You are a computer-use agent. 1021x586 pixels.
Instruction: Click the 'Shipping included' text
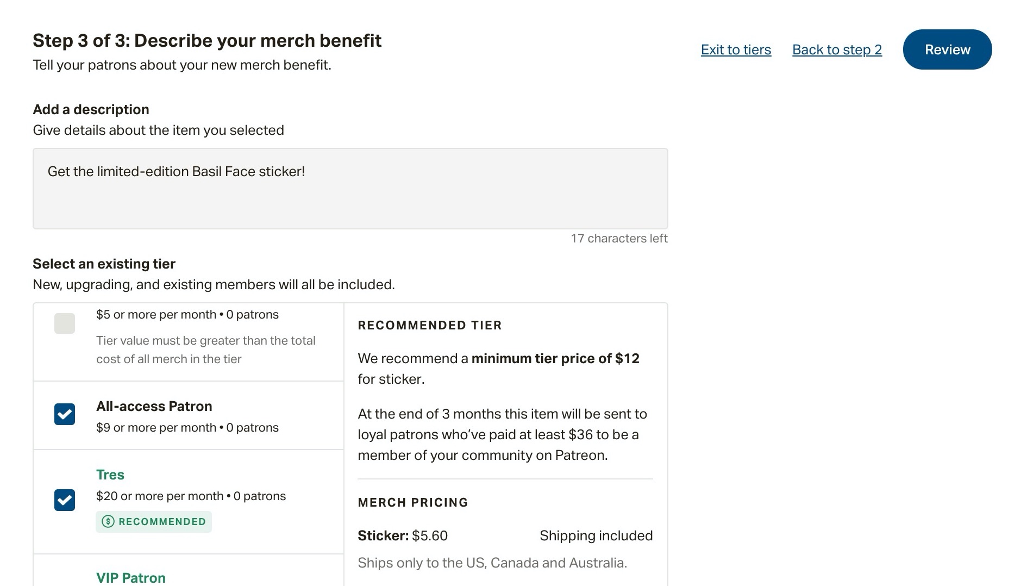pyautogui.click(x=596, y=535)
